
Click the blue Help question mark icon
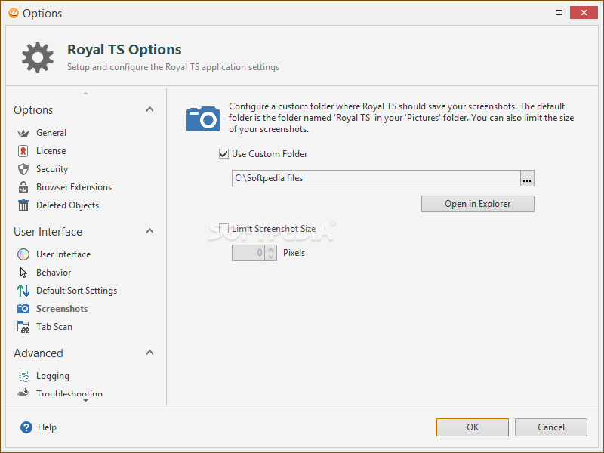(x=26, y=427)
